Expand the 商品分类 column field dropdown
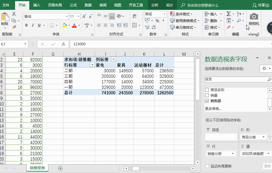 pos(264,137)
